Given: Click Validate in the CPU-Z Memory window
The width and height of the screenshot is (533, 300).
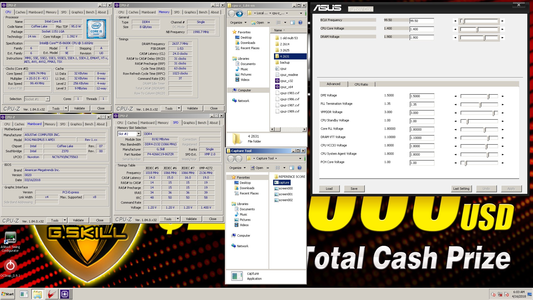Looking at the screenshot, I should click(x=192, y=108).
